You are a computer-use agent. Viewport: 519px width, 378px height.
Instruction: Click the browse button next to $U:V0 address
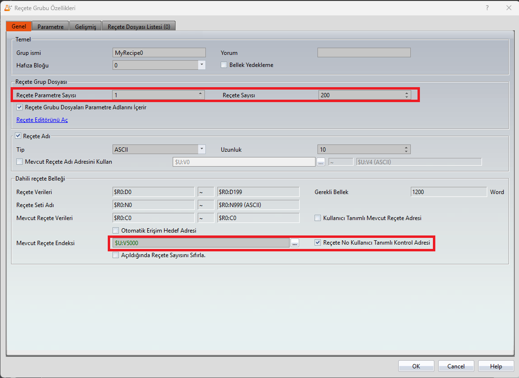pyautogui.click(x=321, y=162)
